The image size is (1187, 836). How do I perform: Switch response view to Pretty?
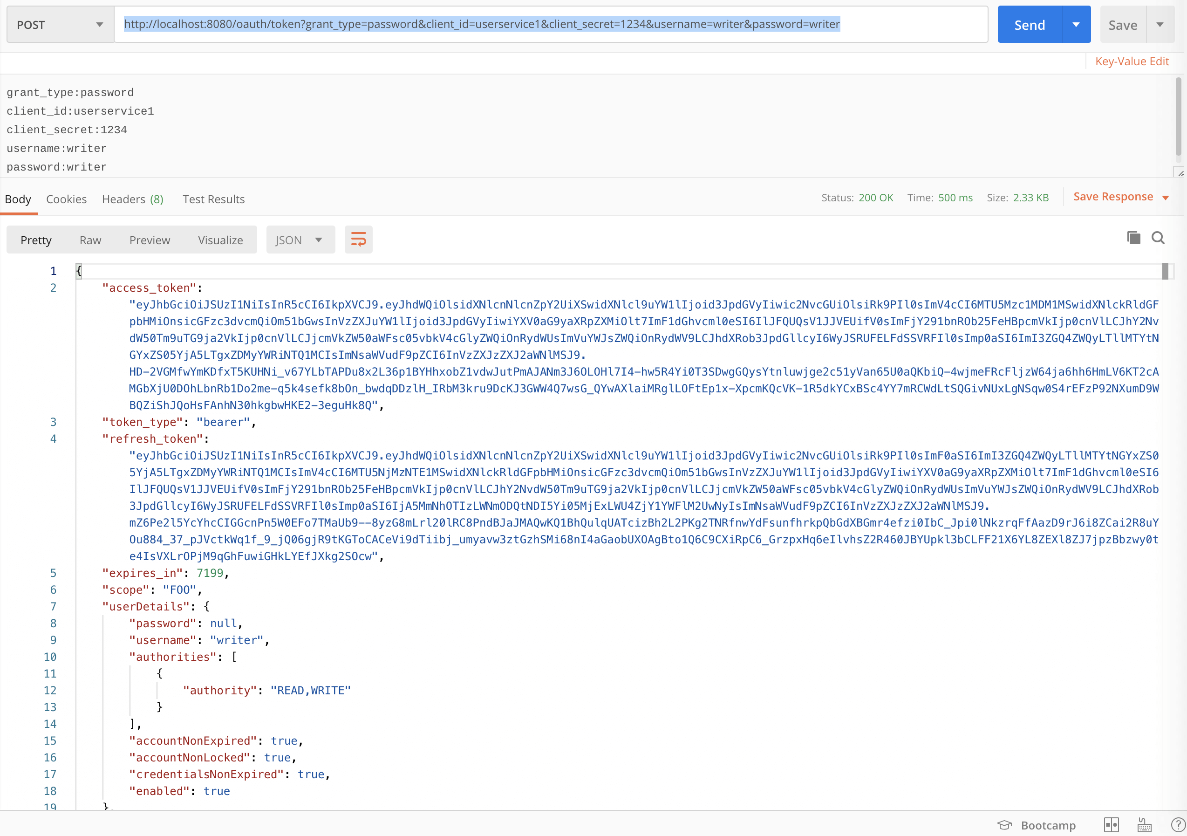(x=36, y=240)
